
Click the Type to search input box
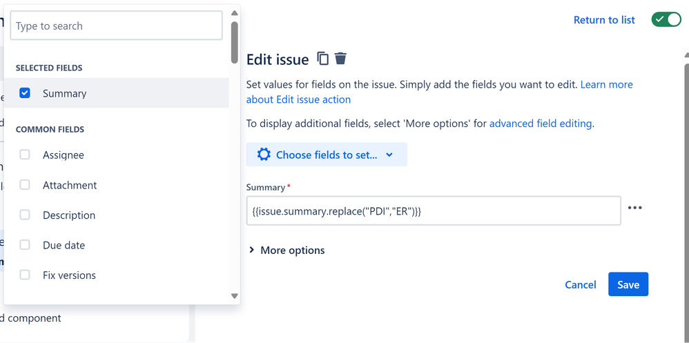click(x=117, y=26)
